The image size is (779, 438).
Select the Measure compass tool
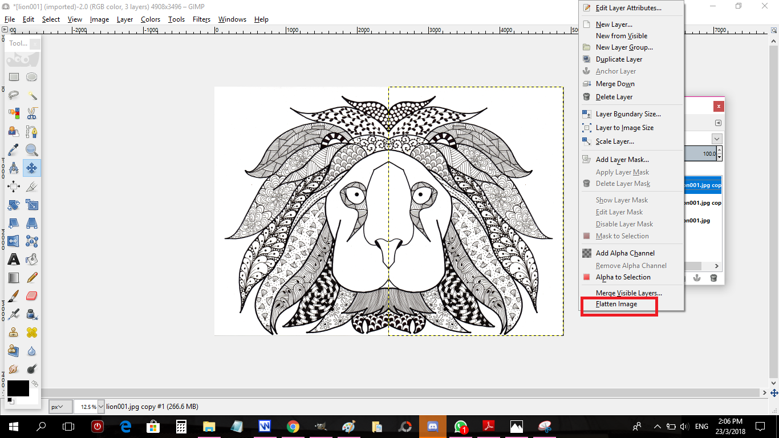click(x=14, y=168)
